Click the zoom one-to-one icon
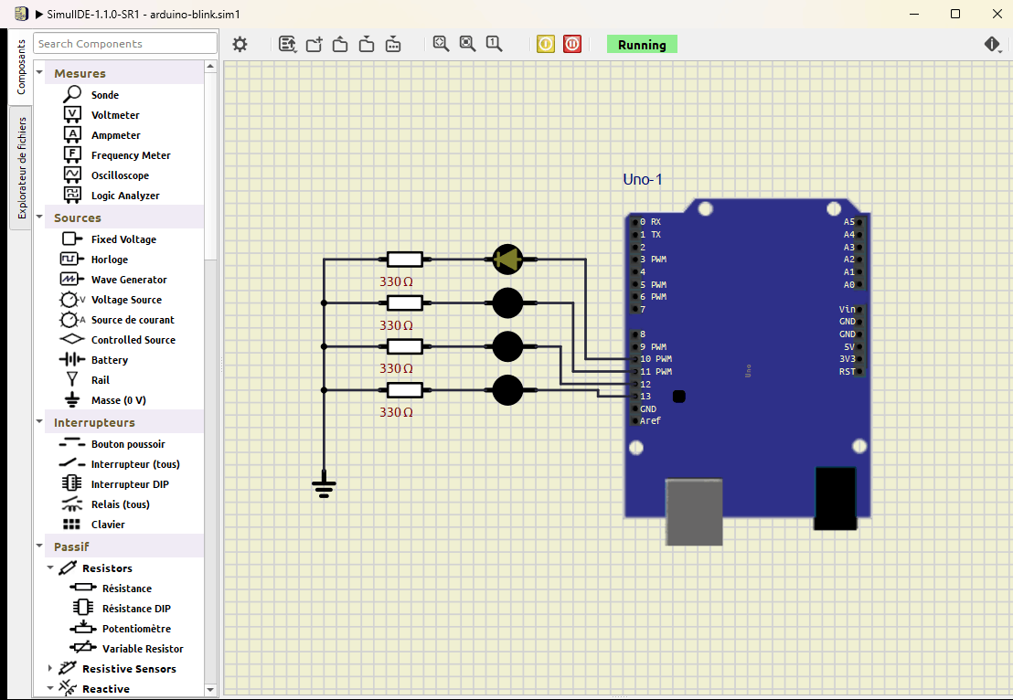Screen dimensions: 1013x700 [495, 44]
